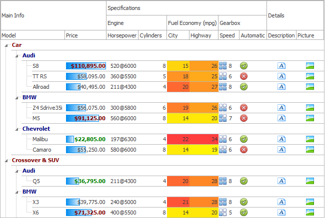Click the Horsepower column header
The image size is (325, 218).
coord(121,35)
